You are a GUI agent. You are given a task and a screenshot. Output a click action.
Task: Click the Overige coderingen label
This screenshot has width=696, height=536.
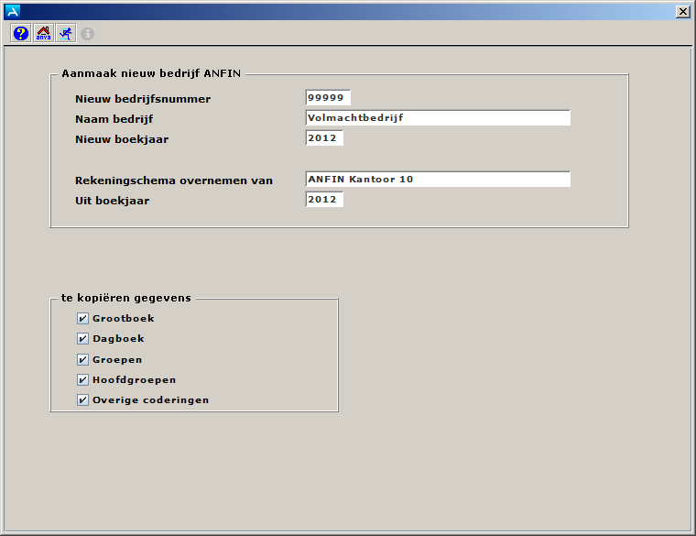click(150, 399)
